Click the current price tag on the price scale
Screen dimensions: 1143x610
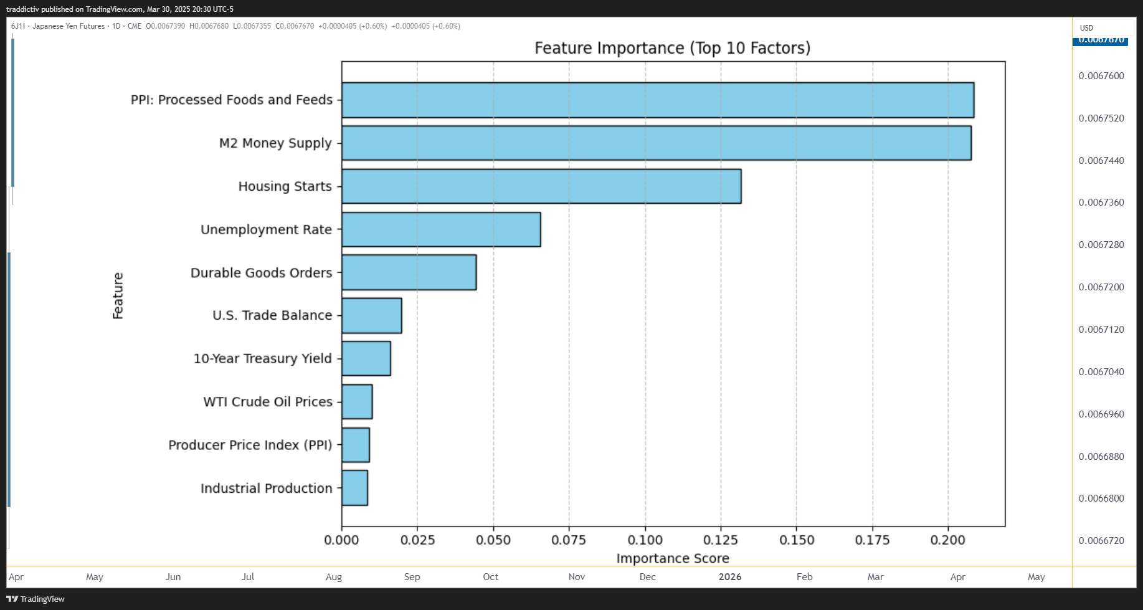coord(1101,41)
